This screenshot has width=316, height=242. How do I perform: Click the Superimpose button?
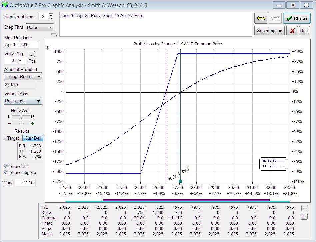pos(269,31)
